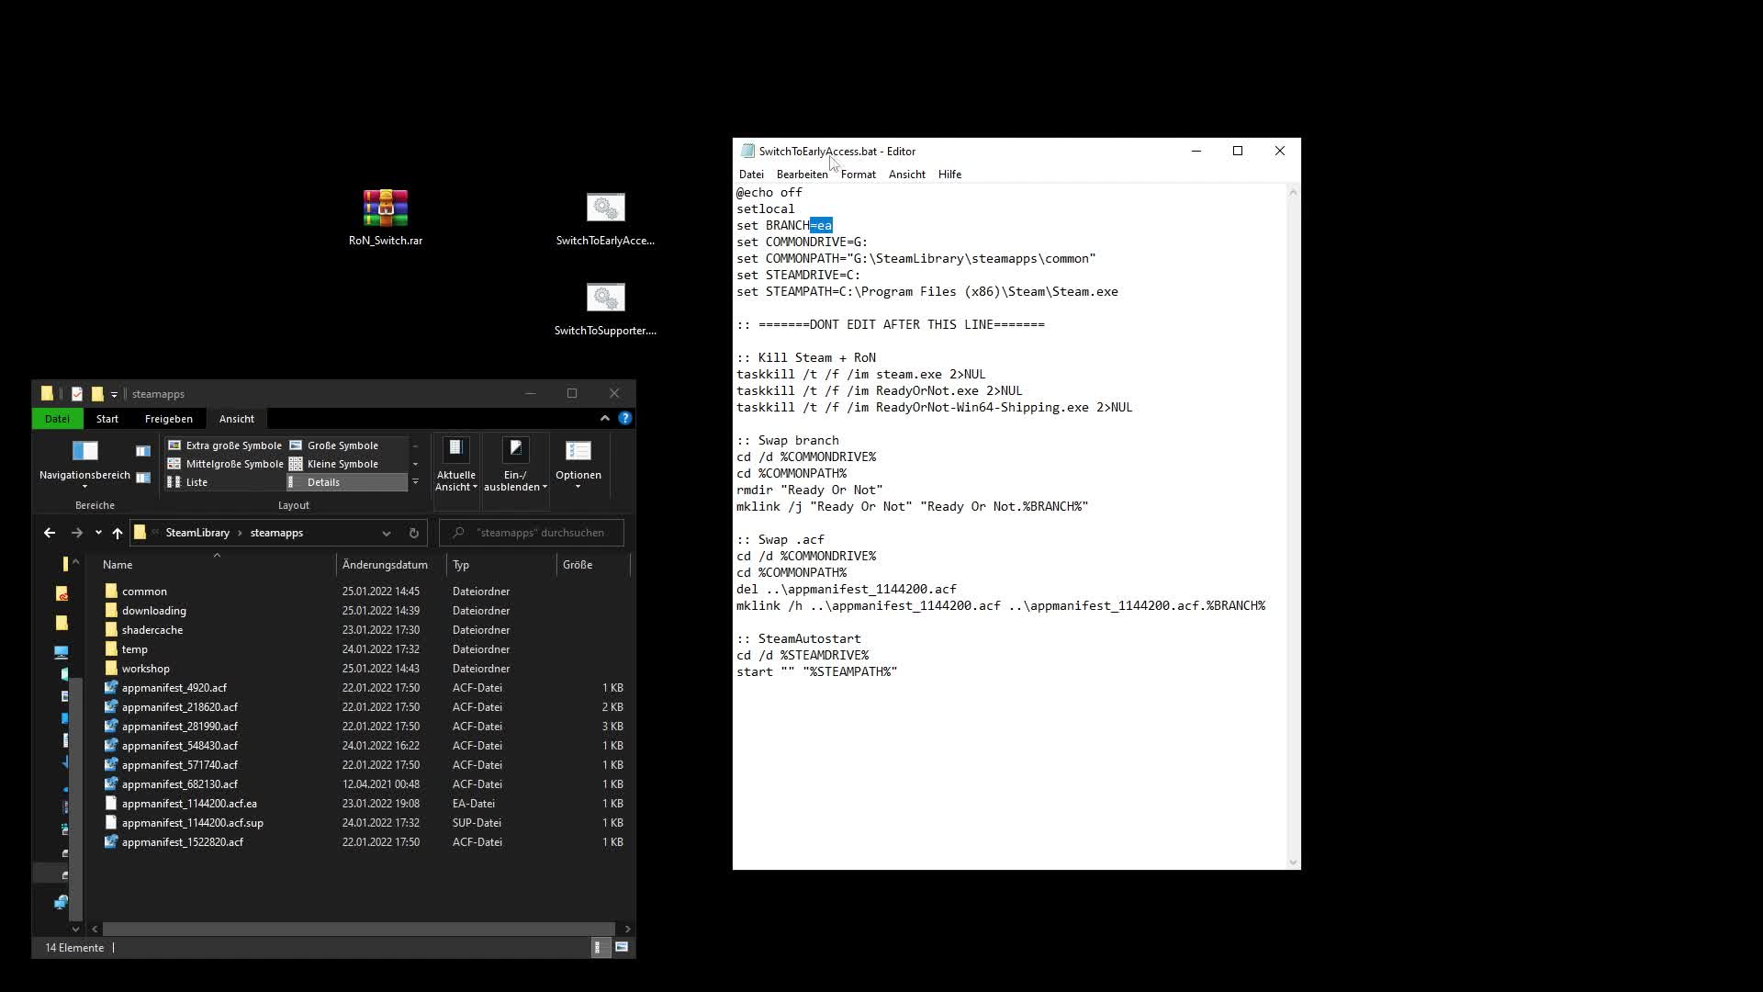
Task: Click the Navigationsbereich pane icon
Action: (x=84, y=461)
